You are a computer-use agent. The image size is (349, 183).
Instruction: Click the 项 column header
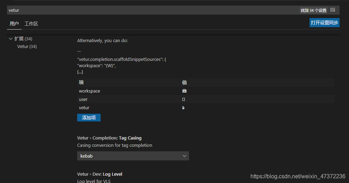(x=81, y=83)
